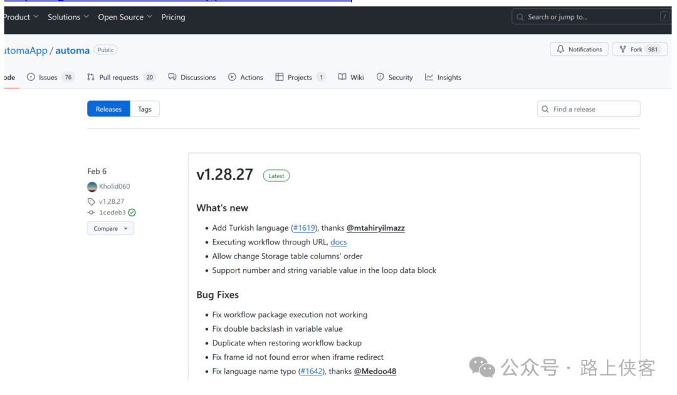
Task: Click 'Allow change Storage table columns' order'
Action: coord(287,256)
